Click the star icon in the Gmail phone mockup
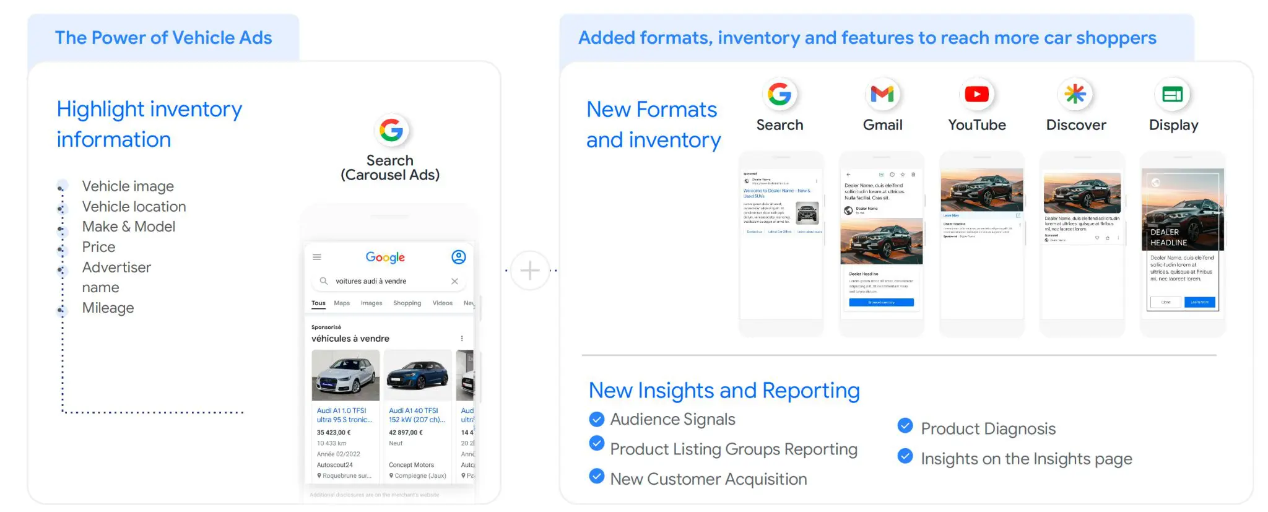 [x=903, y=175]
